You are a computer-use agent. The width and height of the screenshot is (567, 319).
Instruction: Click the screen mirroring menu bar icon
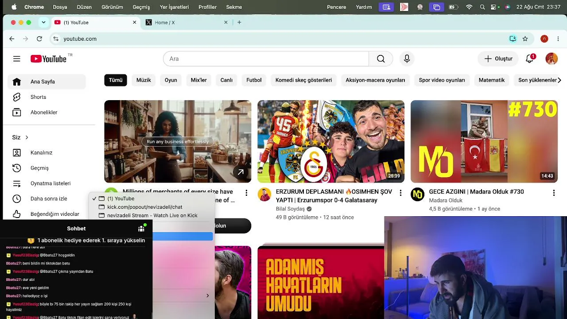[x=437, y=7]
